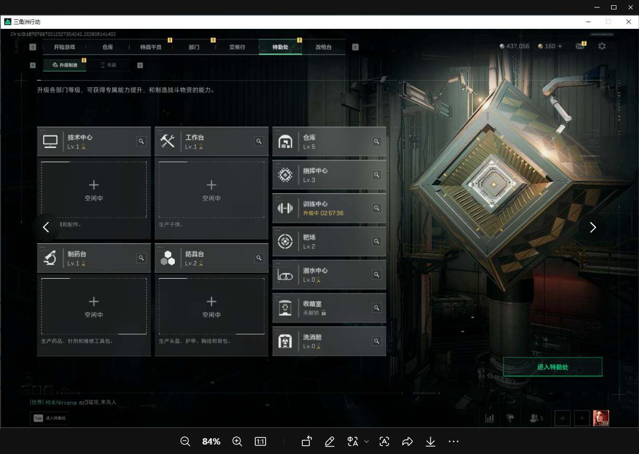Viewport: 639px width, 454px height.
Task: Go to the next page arrow
Action: (593, 227)
